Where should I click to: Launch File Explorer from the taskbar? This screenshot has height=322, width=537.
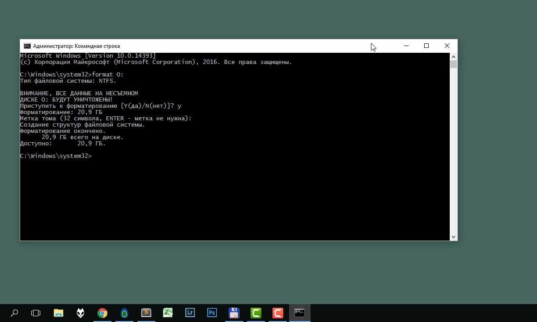click(58, 313)
